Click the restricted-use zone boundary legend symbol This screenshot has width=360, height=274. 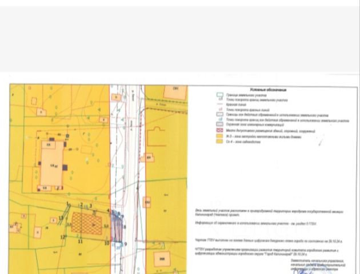click(x=220, y=114)
